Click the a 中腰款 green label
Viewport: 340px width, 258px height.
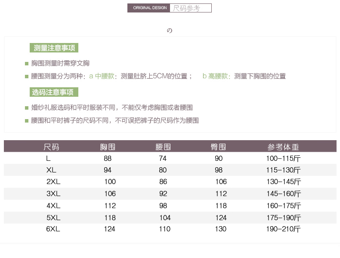102,76
